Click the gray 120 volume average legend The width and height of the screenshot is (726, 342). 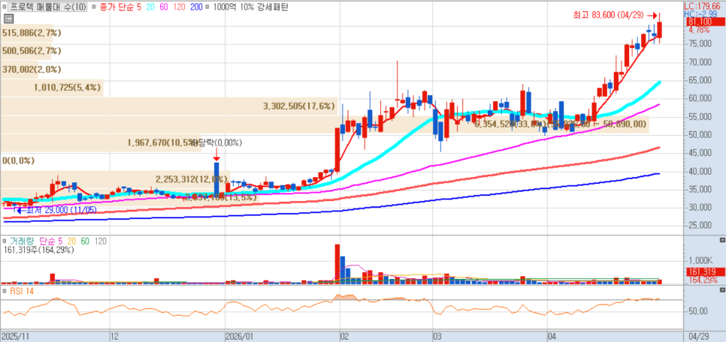pos(101,241)
